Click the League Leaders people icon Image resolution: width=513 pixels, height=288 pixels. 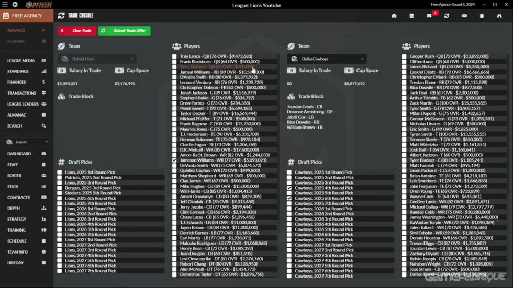43,104
